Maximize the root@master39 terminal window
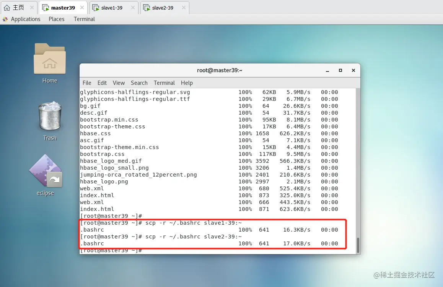 coord(340,70)
